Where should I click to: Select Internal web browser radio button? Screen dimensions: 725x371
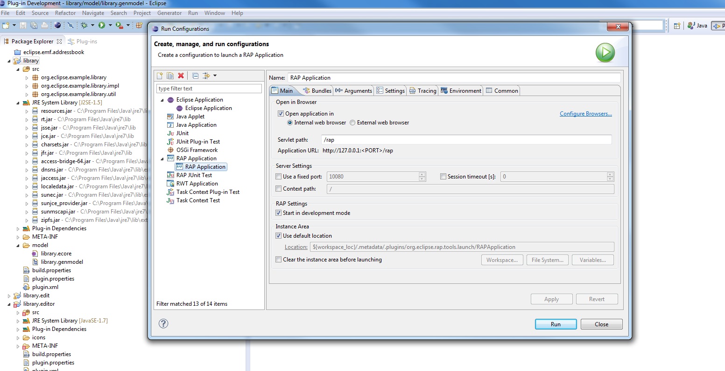coord(290,123)
